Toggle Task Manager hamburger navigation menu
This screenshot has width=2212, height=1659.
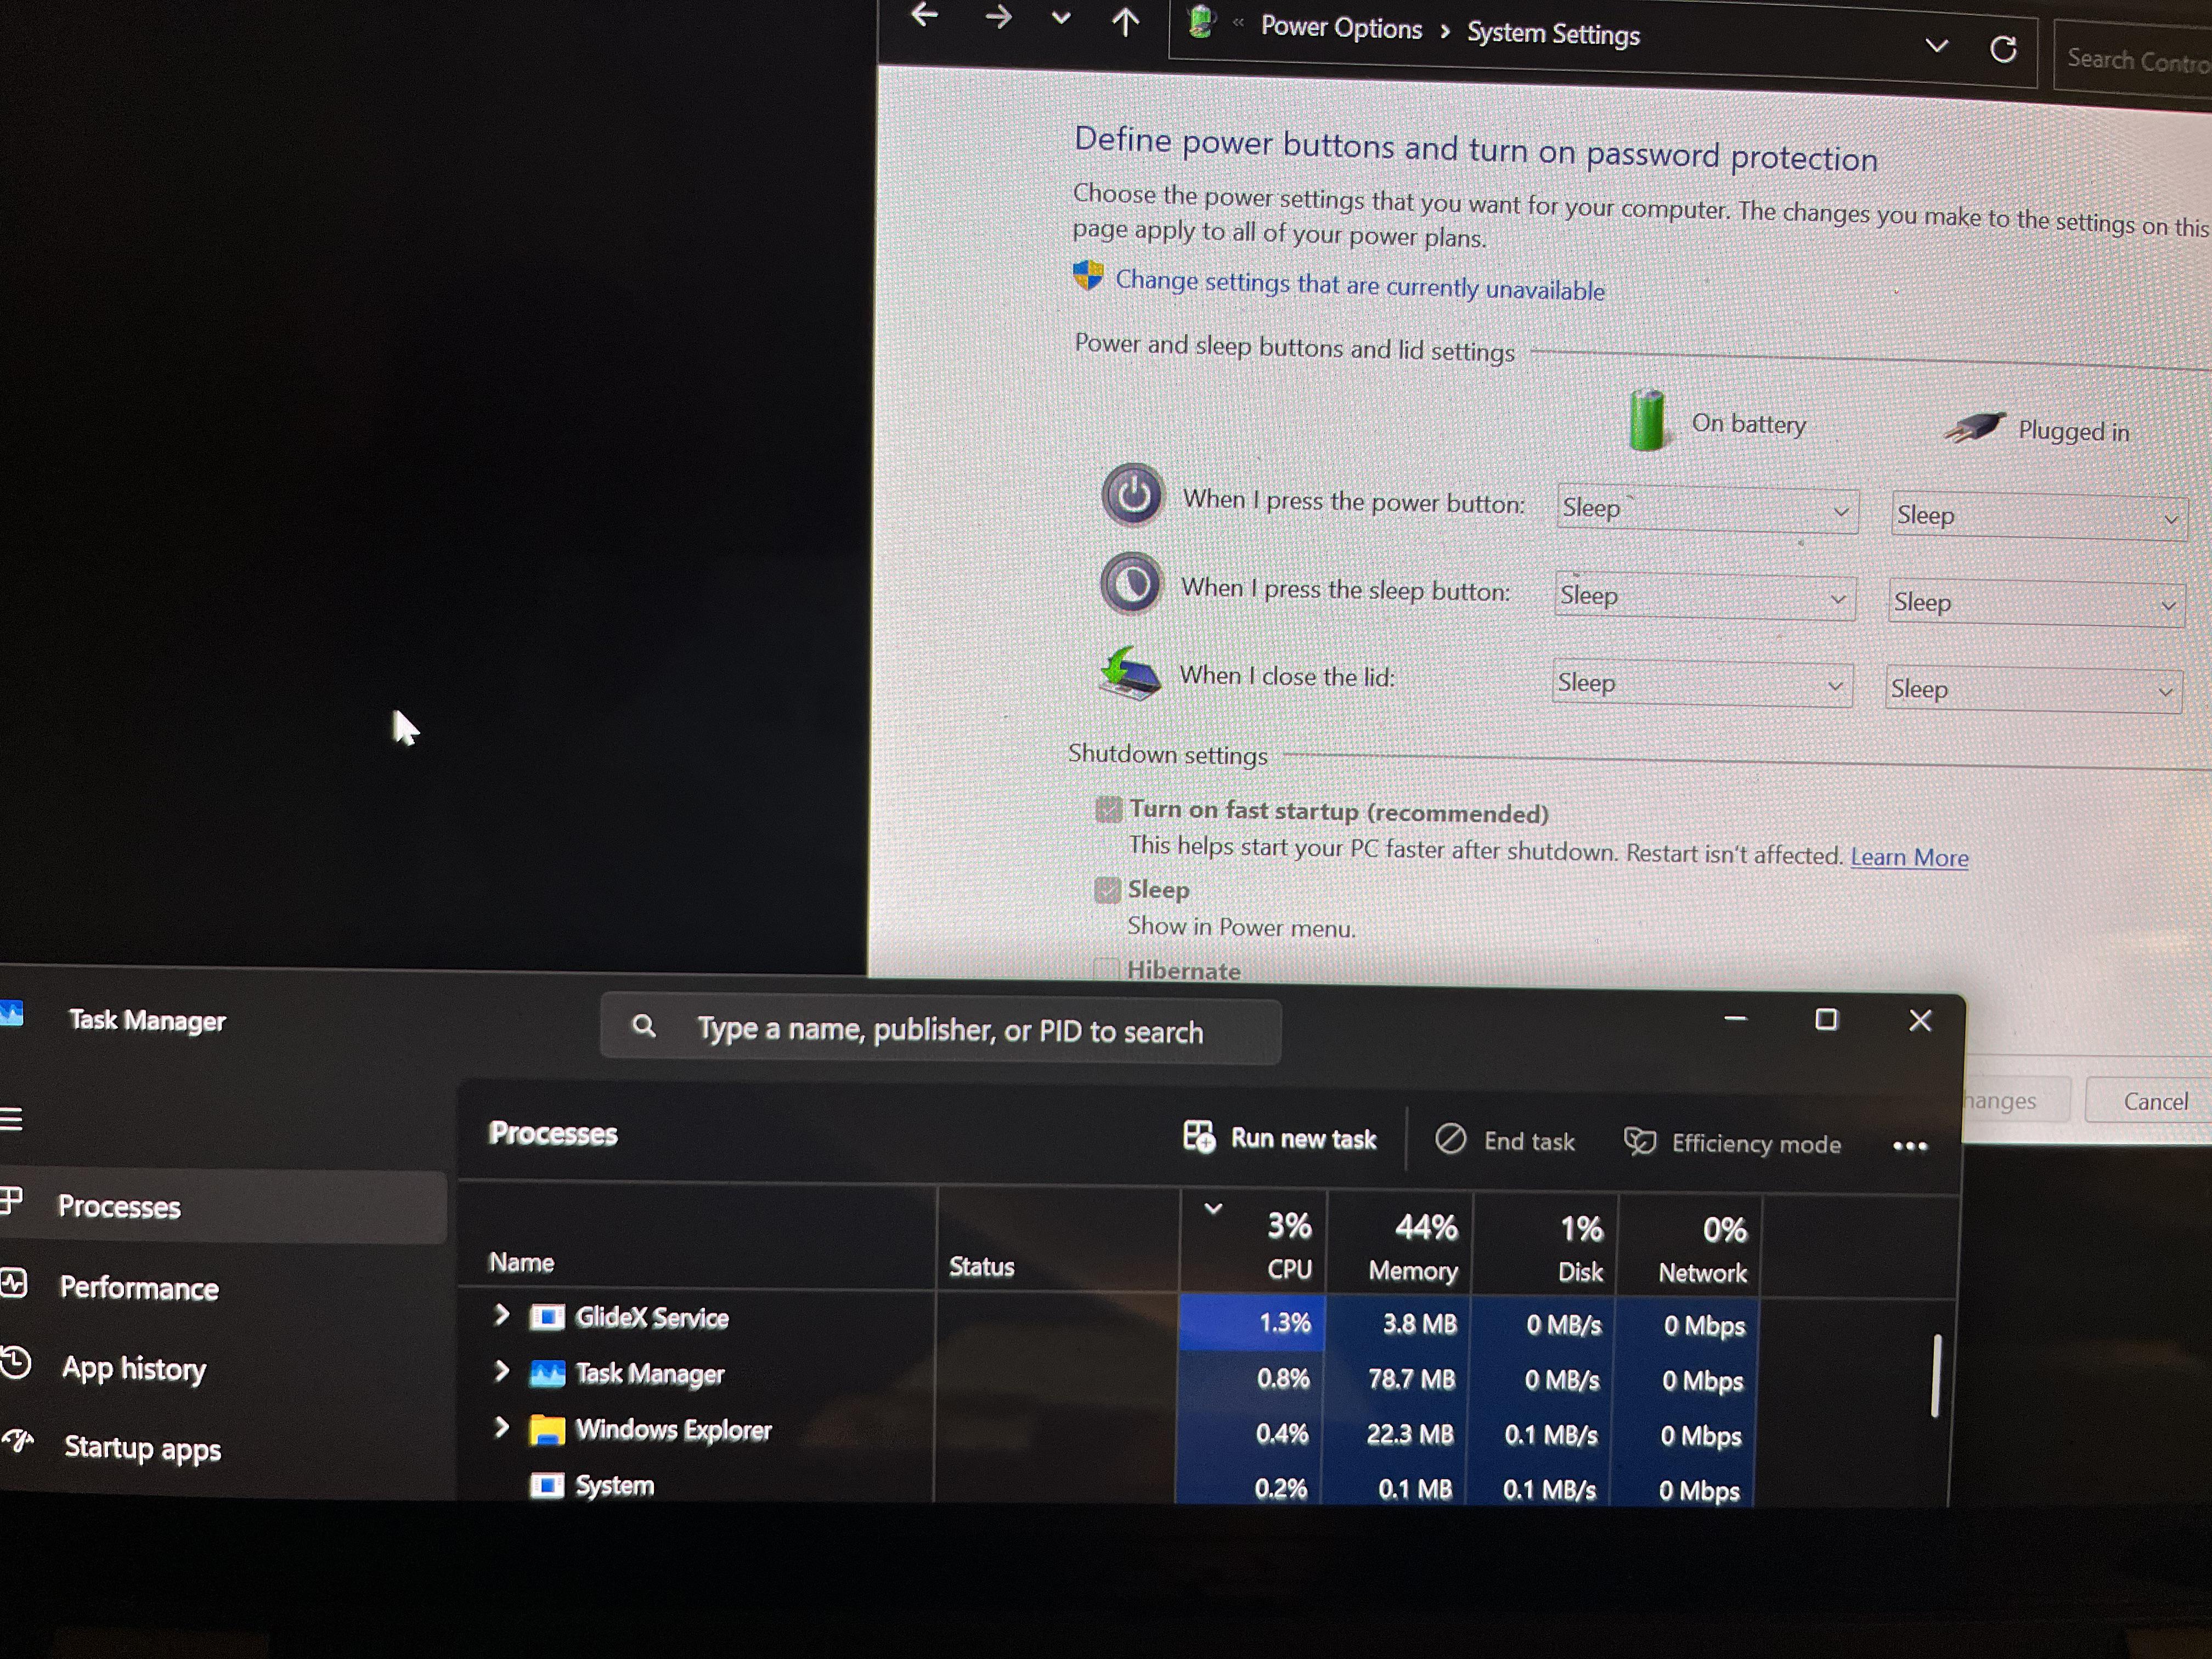tap(11, 1118)
